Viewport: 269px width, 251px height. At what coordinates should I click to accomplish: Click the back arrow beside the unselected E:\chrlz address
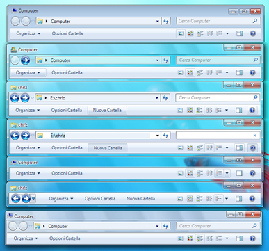15,98
